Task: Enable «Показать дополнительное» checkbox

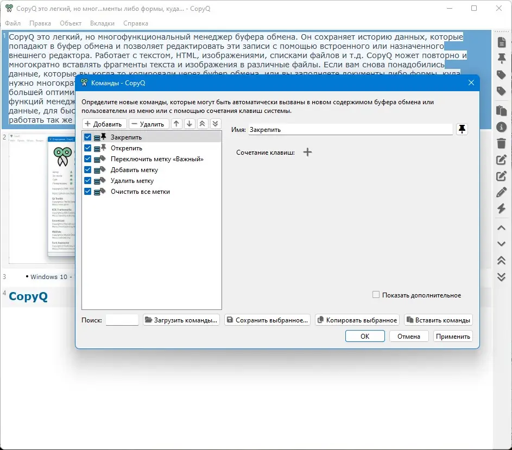Action: [376, 295]
